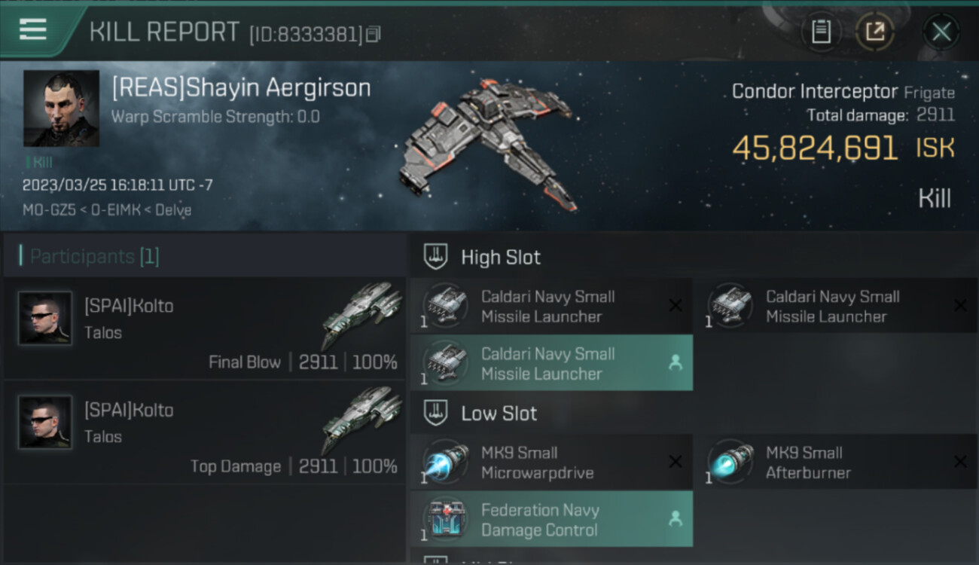Open the clipboard report icon
This screenshot has height=565, width=979.
821,32
